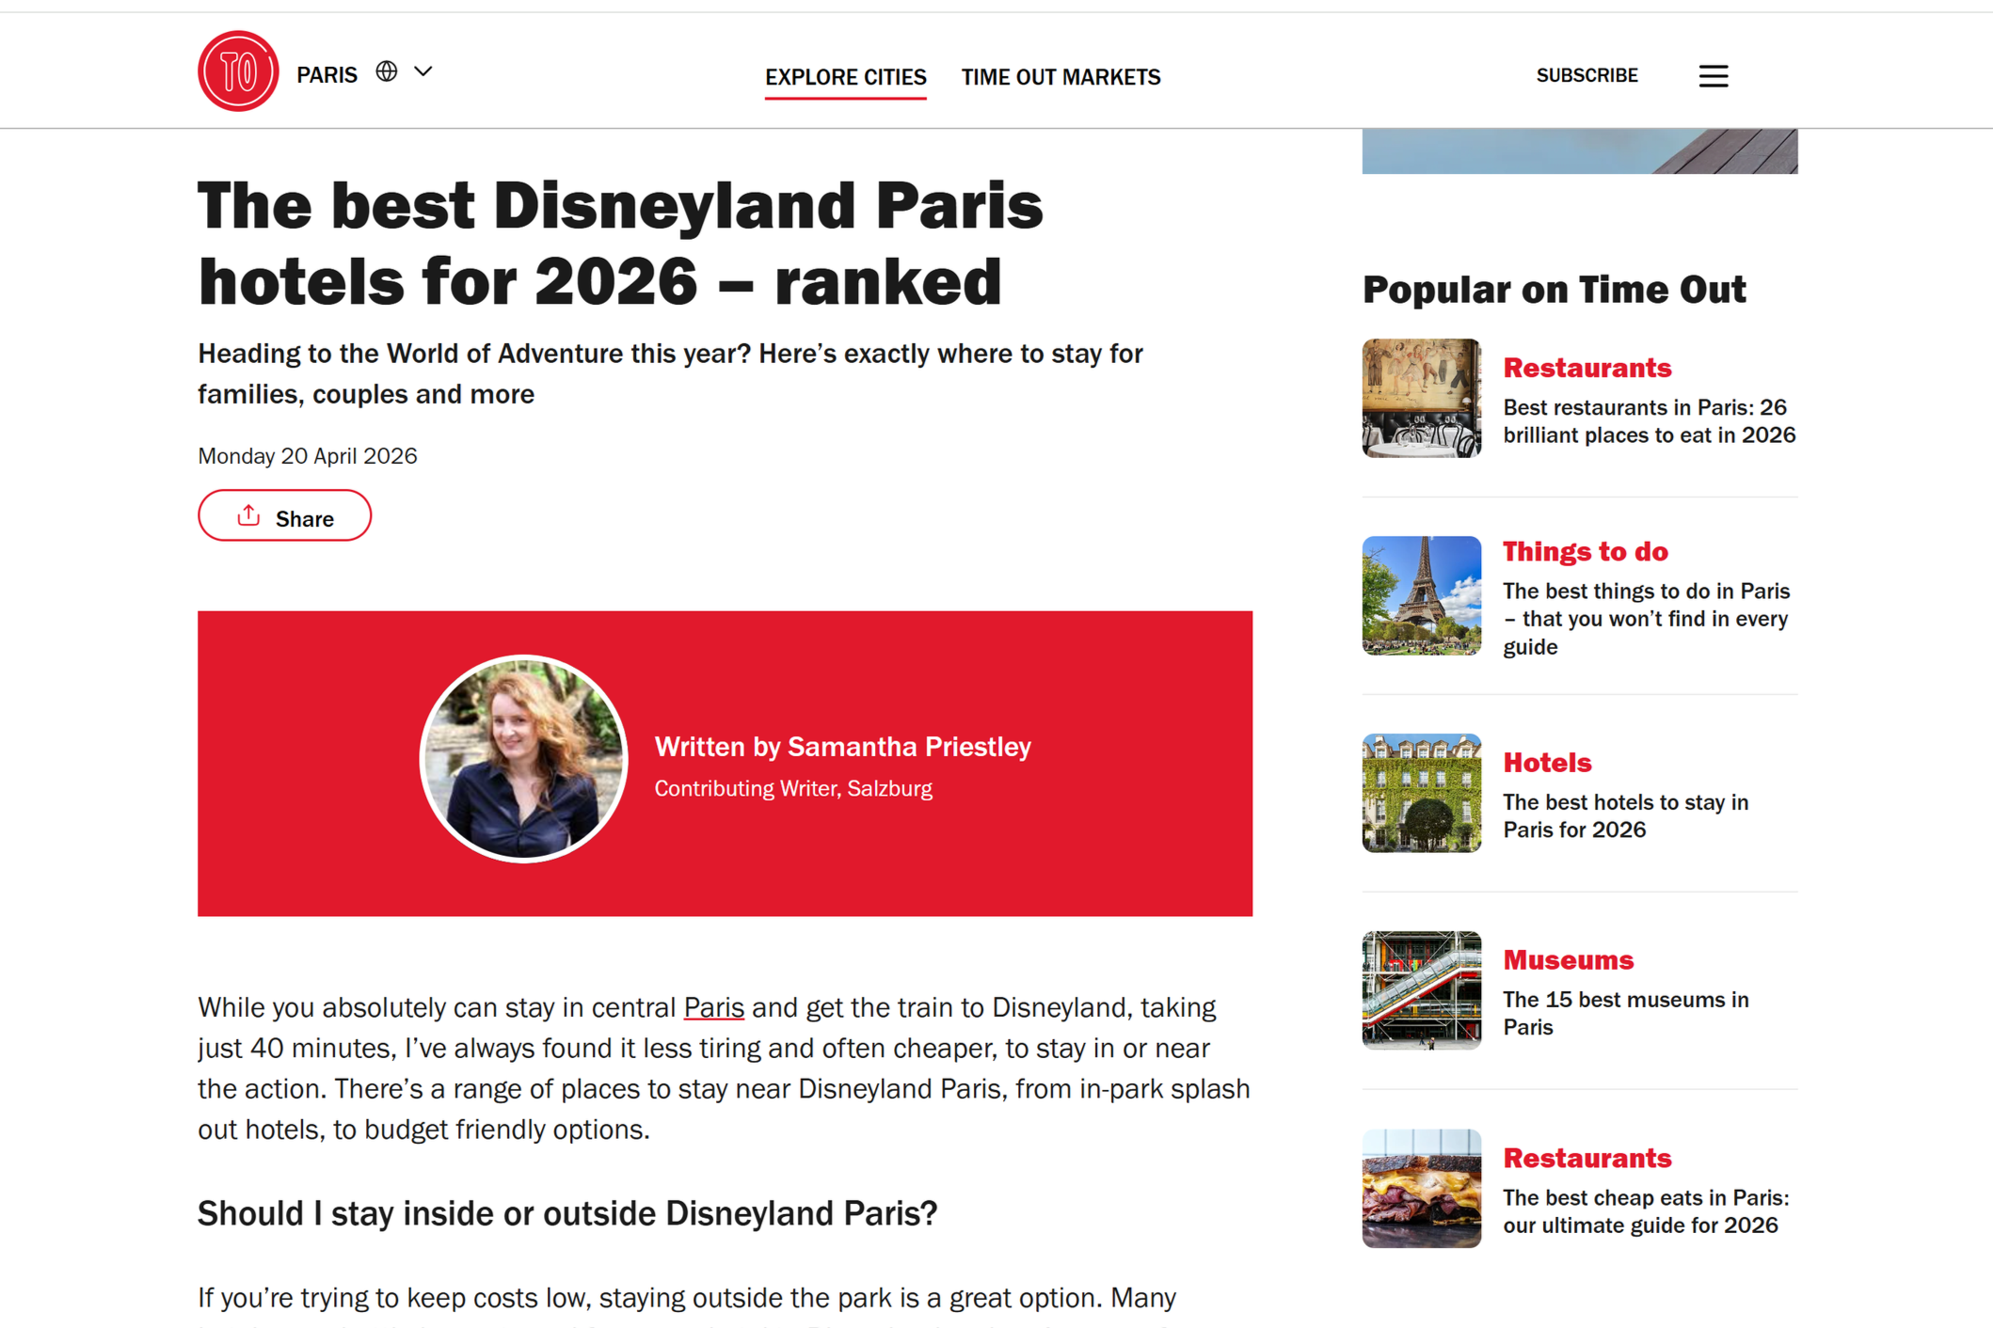Open the first Restaurants category heading
The height and width of the screenshot is (1328, 1993).
click(x=1586, y=368)
